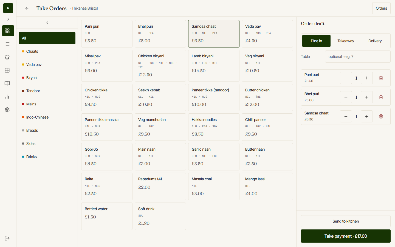Increase Samosa chaat quantity

coord(367,116)
